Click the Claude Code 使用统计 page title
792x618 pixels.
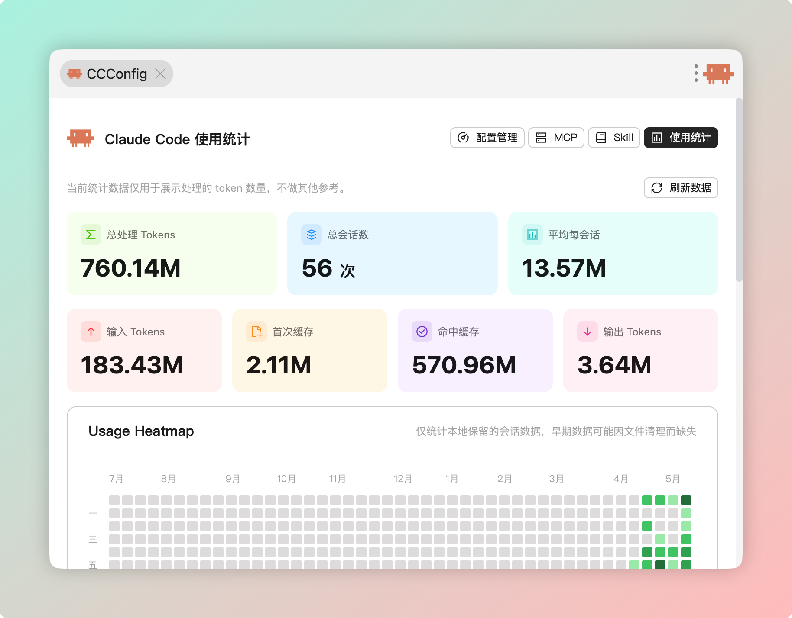(x=177, y=139)
